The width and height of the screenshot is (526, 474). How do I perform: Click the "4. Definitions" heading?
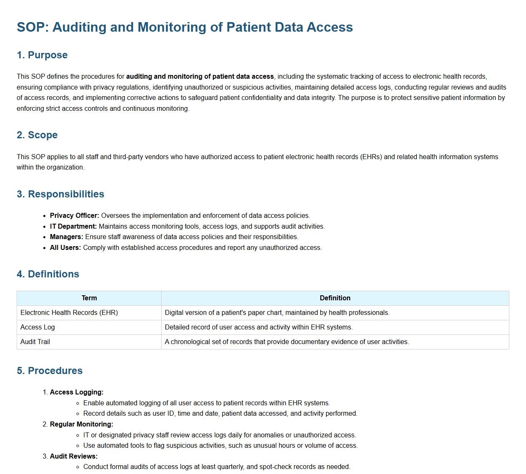coord(48,274)
